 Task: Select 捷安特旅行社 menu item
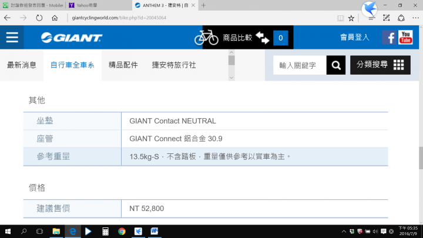[174, 65]
